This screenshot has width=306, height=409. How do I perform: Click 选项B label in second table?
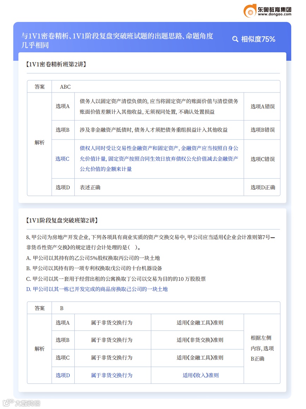tap(63, 340)
